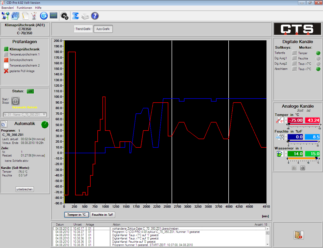
Task: Click the red Schockprüfschrank status square
Action: pos(6,60)
